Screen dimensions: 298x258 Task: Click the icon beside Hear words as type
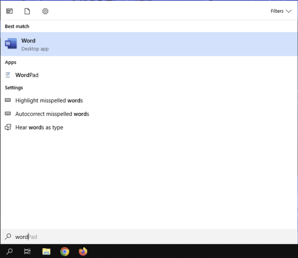coord(8,127)
